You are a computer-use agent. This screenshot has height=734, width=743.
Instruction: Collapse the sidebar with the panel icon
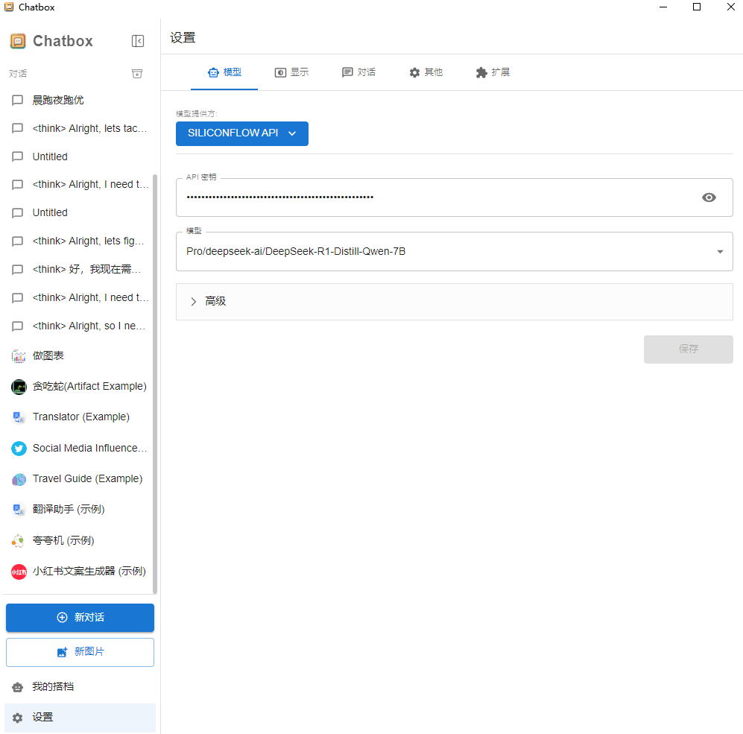point(137,41)
